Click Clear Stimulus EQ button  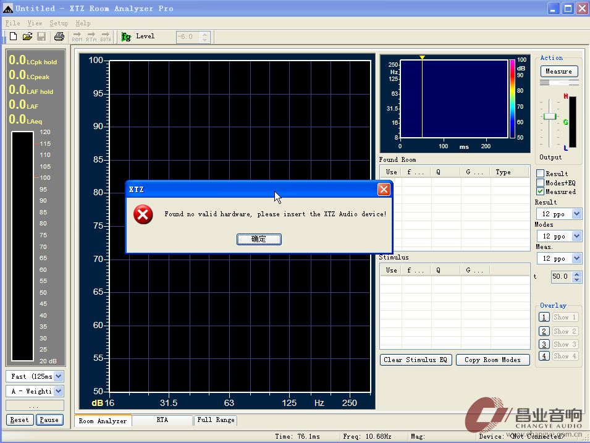point(415,360)
